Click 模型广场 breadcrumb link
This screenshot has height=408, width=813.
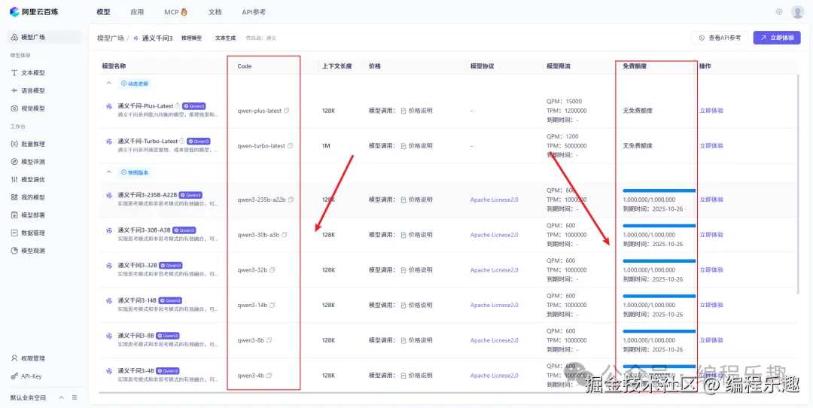tap(111, 38)
